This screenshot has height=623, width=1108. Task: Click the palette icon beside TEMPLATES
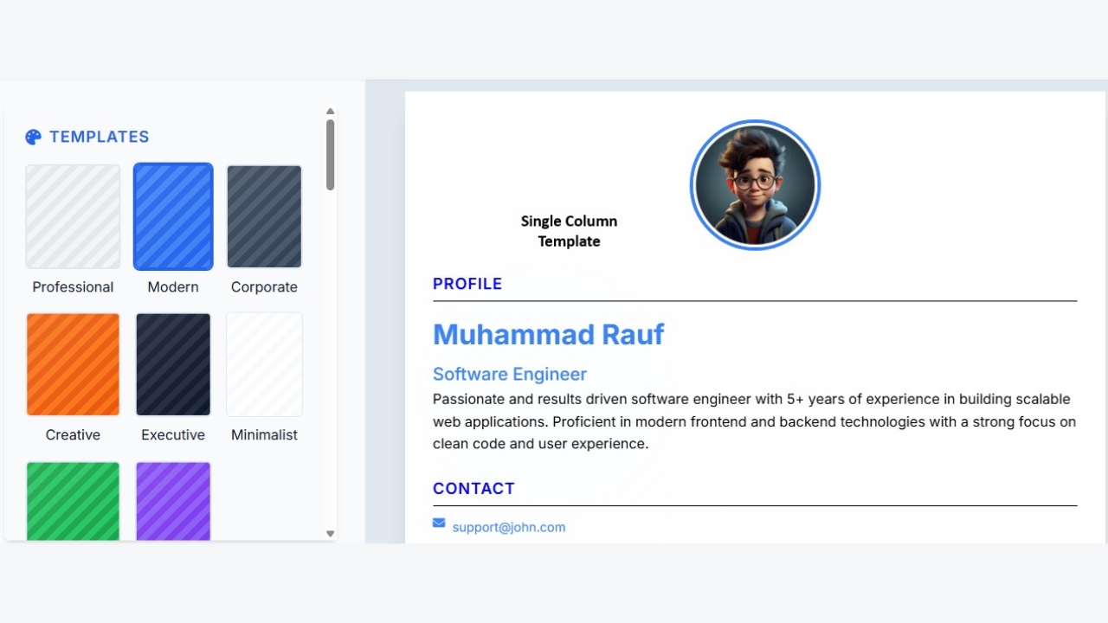click(x=33, y=137)
